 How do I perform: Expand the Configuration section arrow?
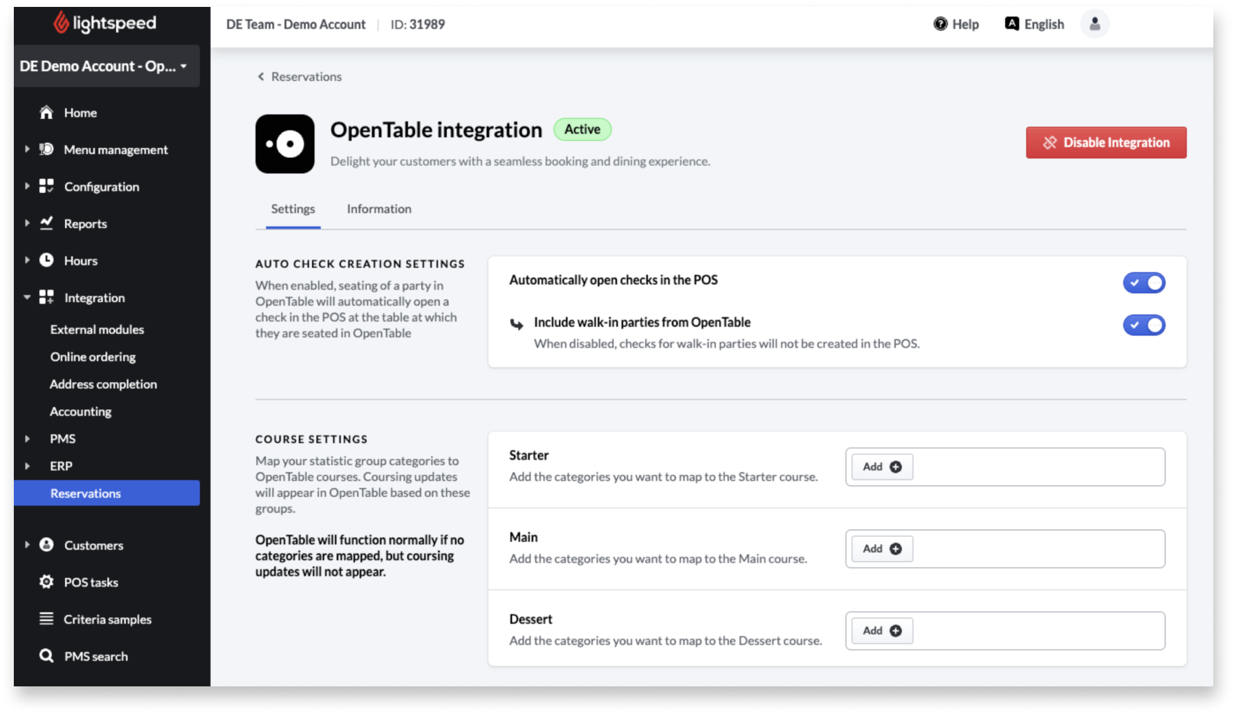click(x=27, y=186)
